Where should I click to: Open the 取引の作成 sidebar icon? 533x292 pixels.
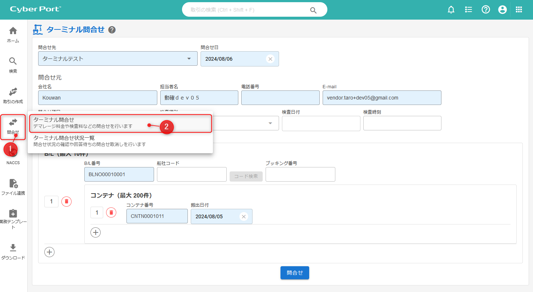(x=13, y=92)
